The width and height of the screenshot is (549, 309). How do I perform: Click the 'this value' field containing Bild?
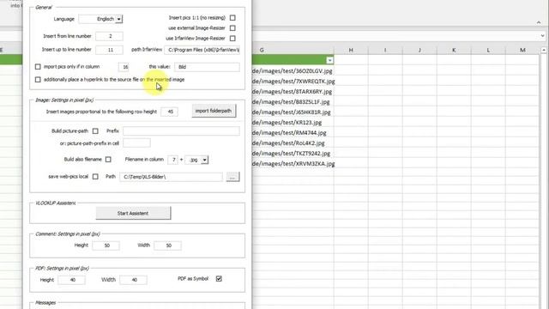click(x=208, y=67)
